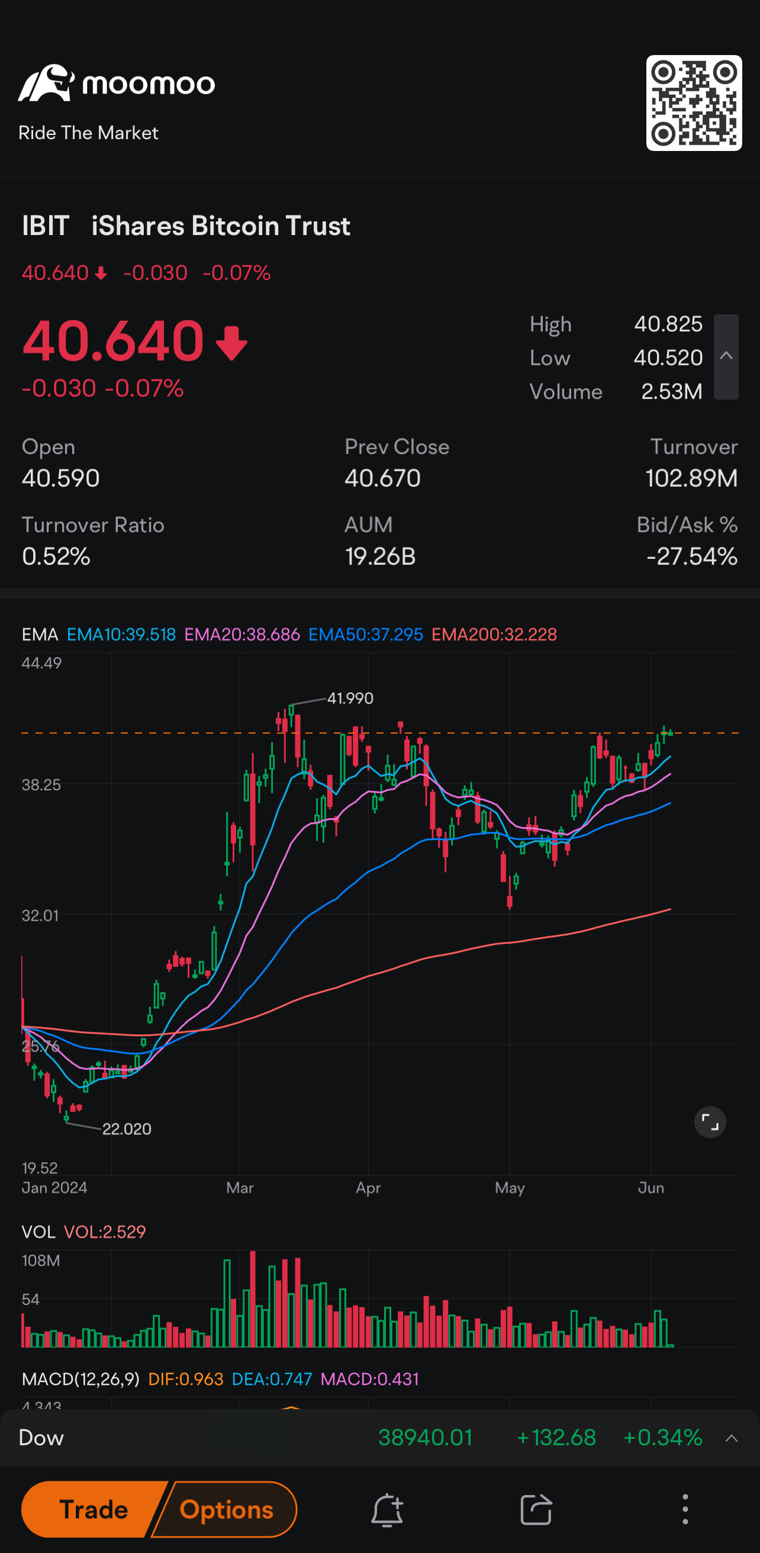Image resolution: width=760 pixels, height=1553 pixels.
Task: Select the VOL indicator label
Action: (x=38, y=1232)
